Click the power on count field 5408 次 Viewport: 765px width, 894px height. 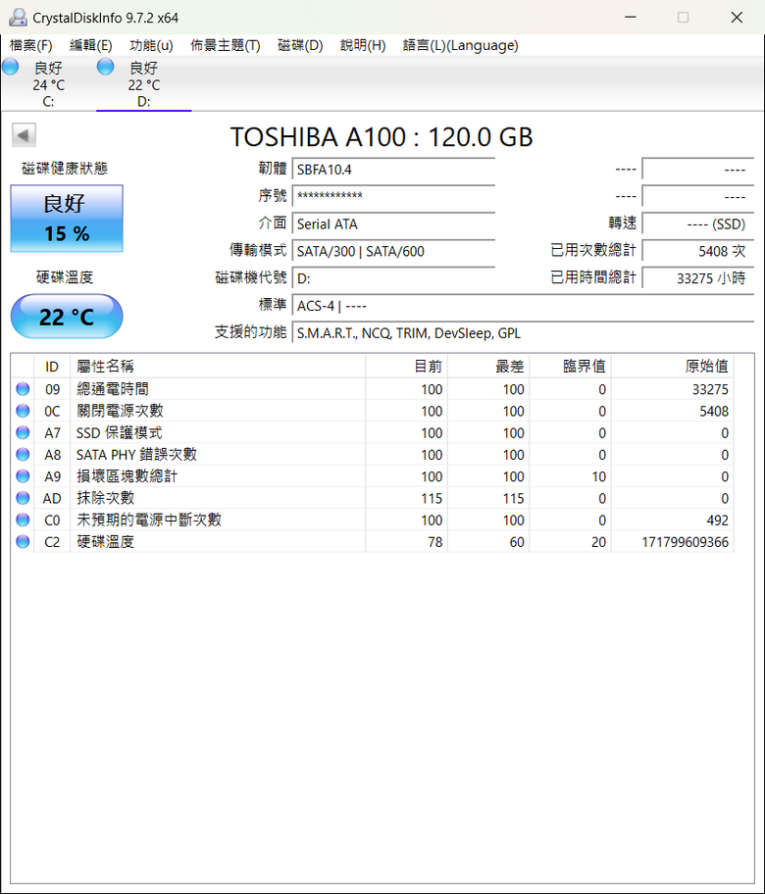click(697, 251)
